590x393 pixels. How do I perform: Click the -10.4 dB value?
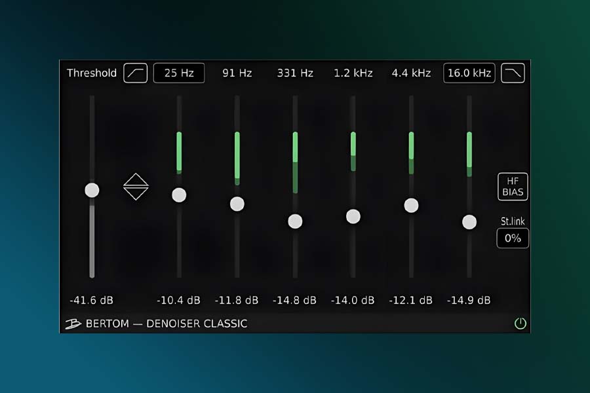179,300
